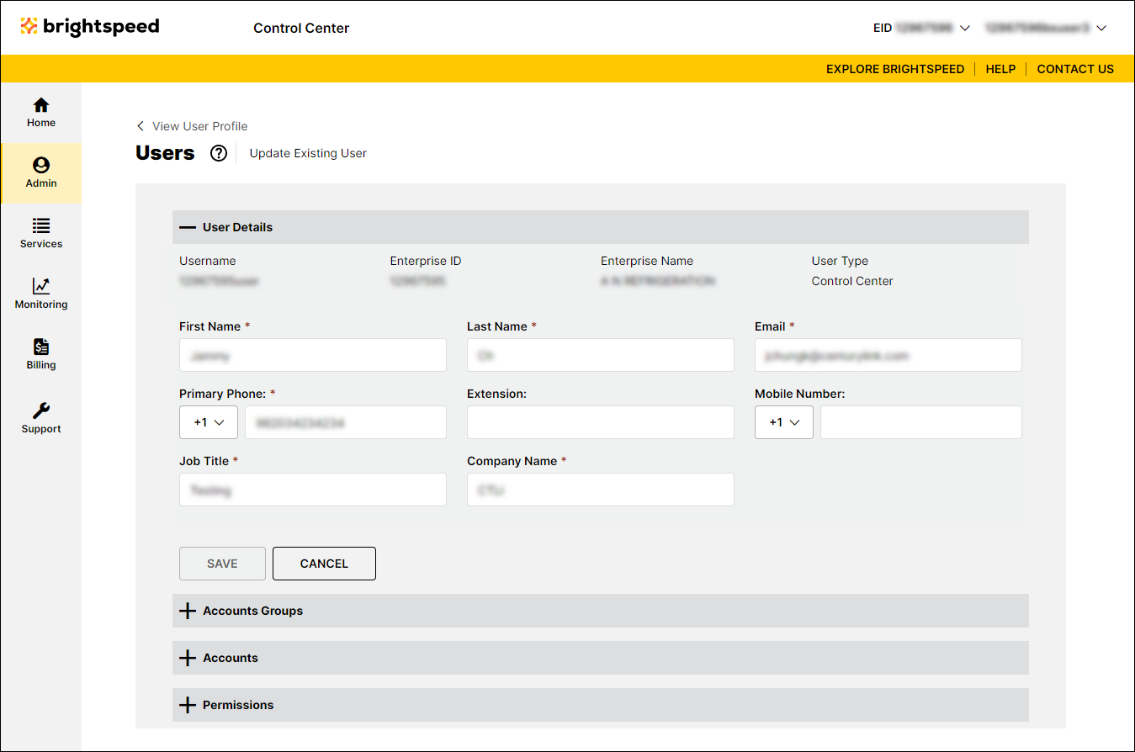
Task: Click the Mobile Number field
Action: point(921,422)
